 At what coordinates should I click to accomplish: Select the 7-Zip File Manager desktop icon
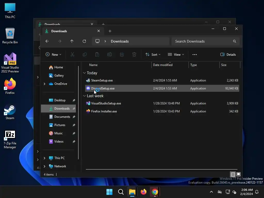click(10, 139)
